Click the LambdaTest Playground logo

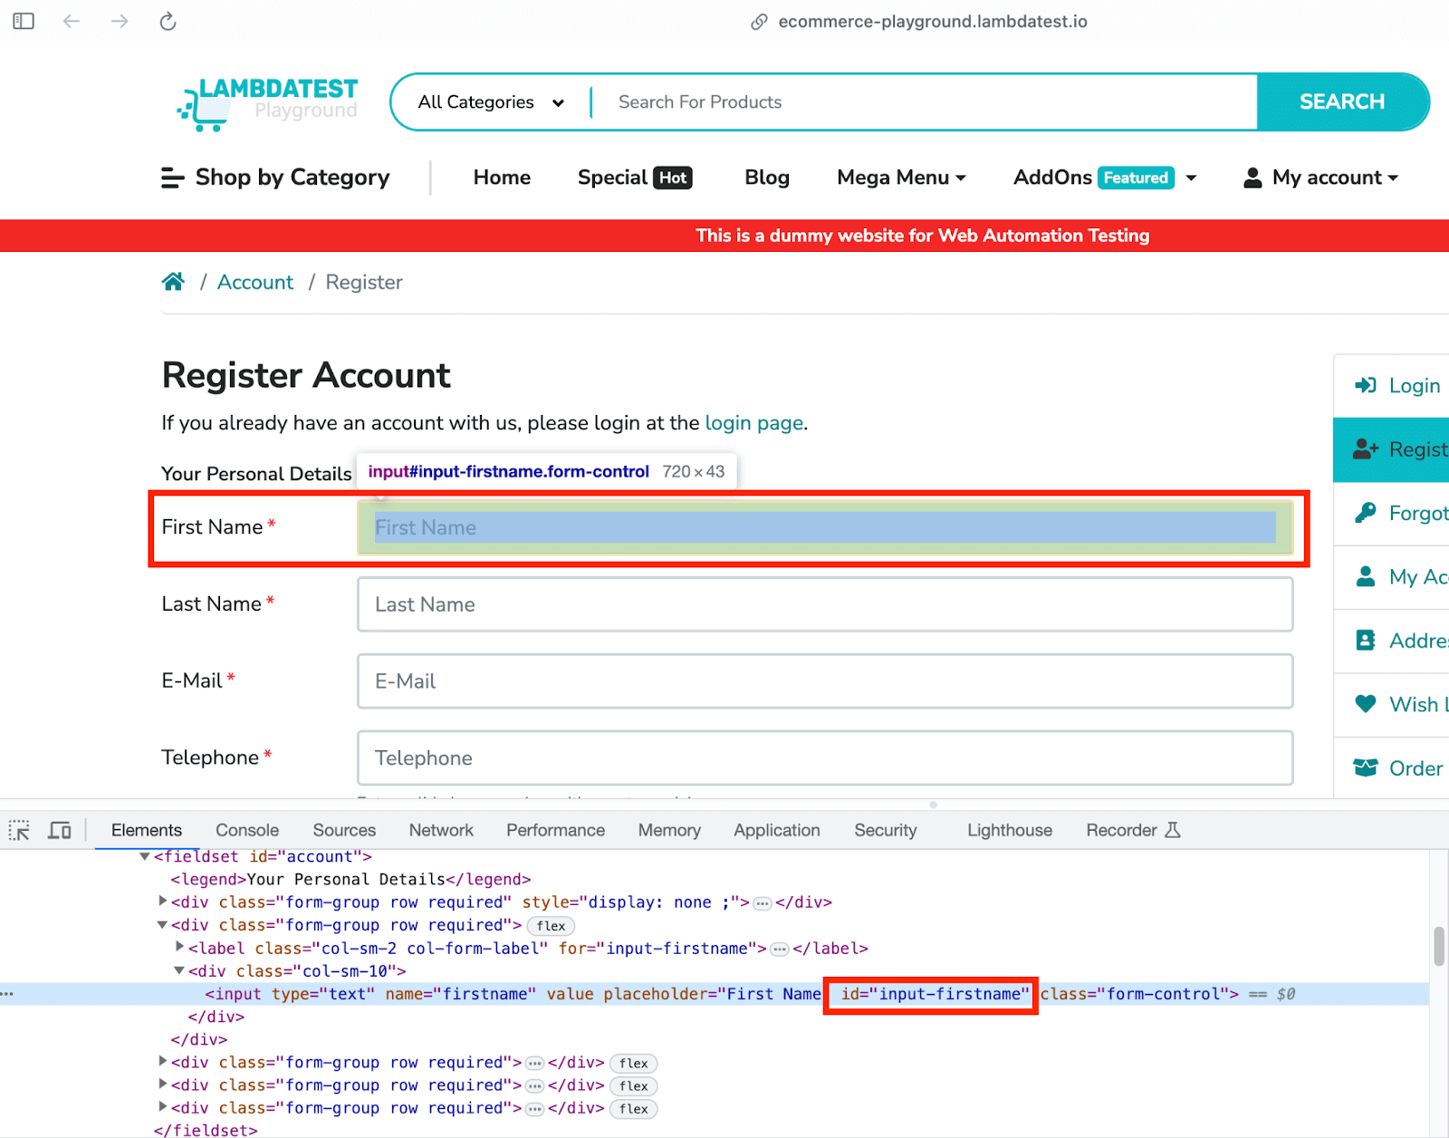(267, 103)
